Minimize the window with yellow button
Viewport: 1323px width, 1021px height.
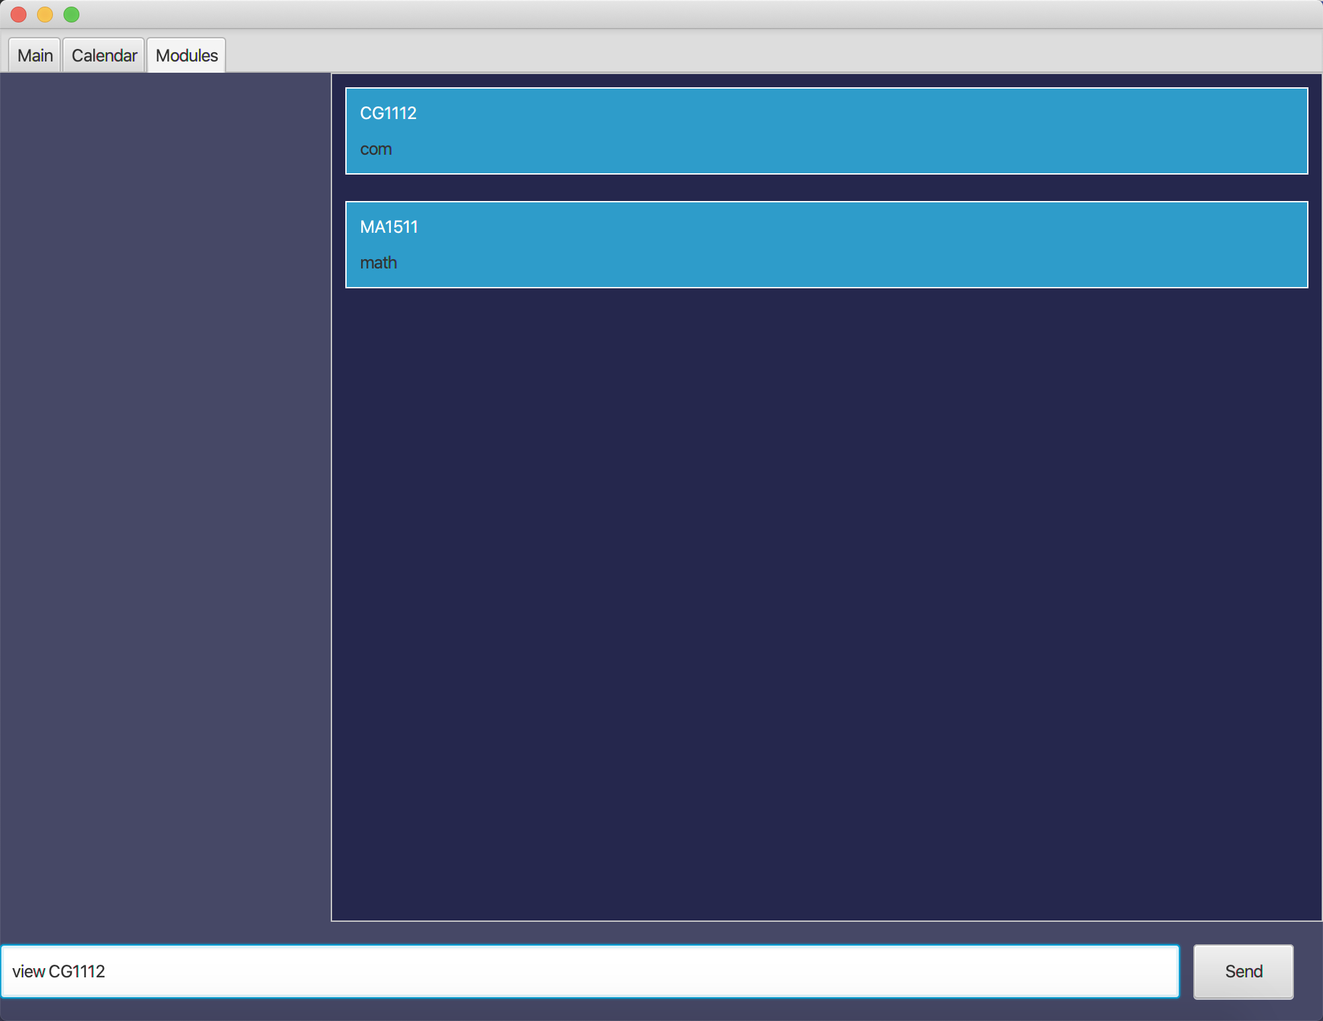point(45,15)
